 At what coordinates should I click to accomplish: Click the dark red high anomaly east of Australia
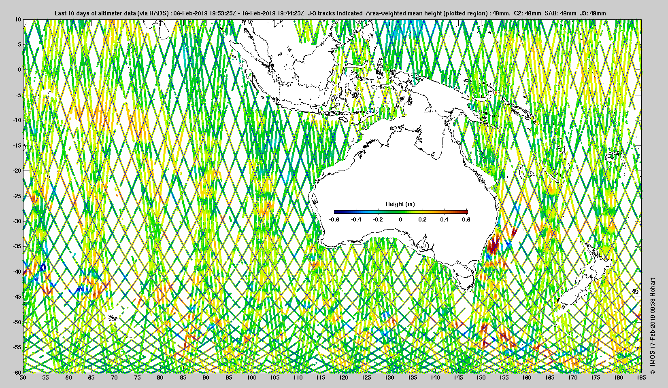[494, 244]
